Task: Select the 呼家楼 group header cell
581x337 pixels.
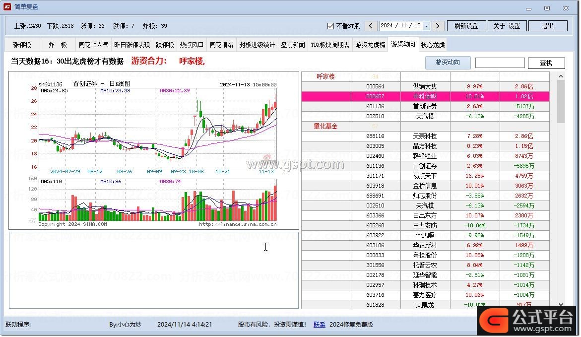Action: pyautogui.click(x=325, y=77)
